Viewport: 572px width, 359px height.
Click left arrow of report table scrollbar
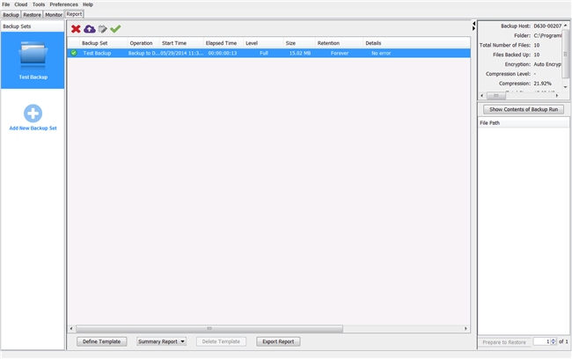coord(71,328)
